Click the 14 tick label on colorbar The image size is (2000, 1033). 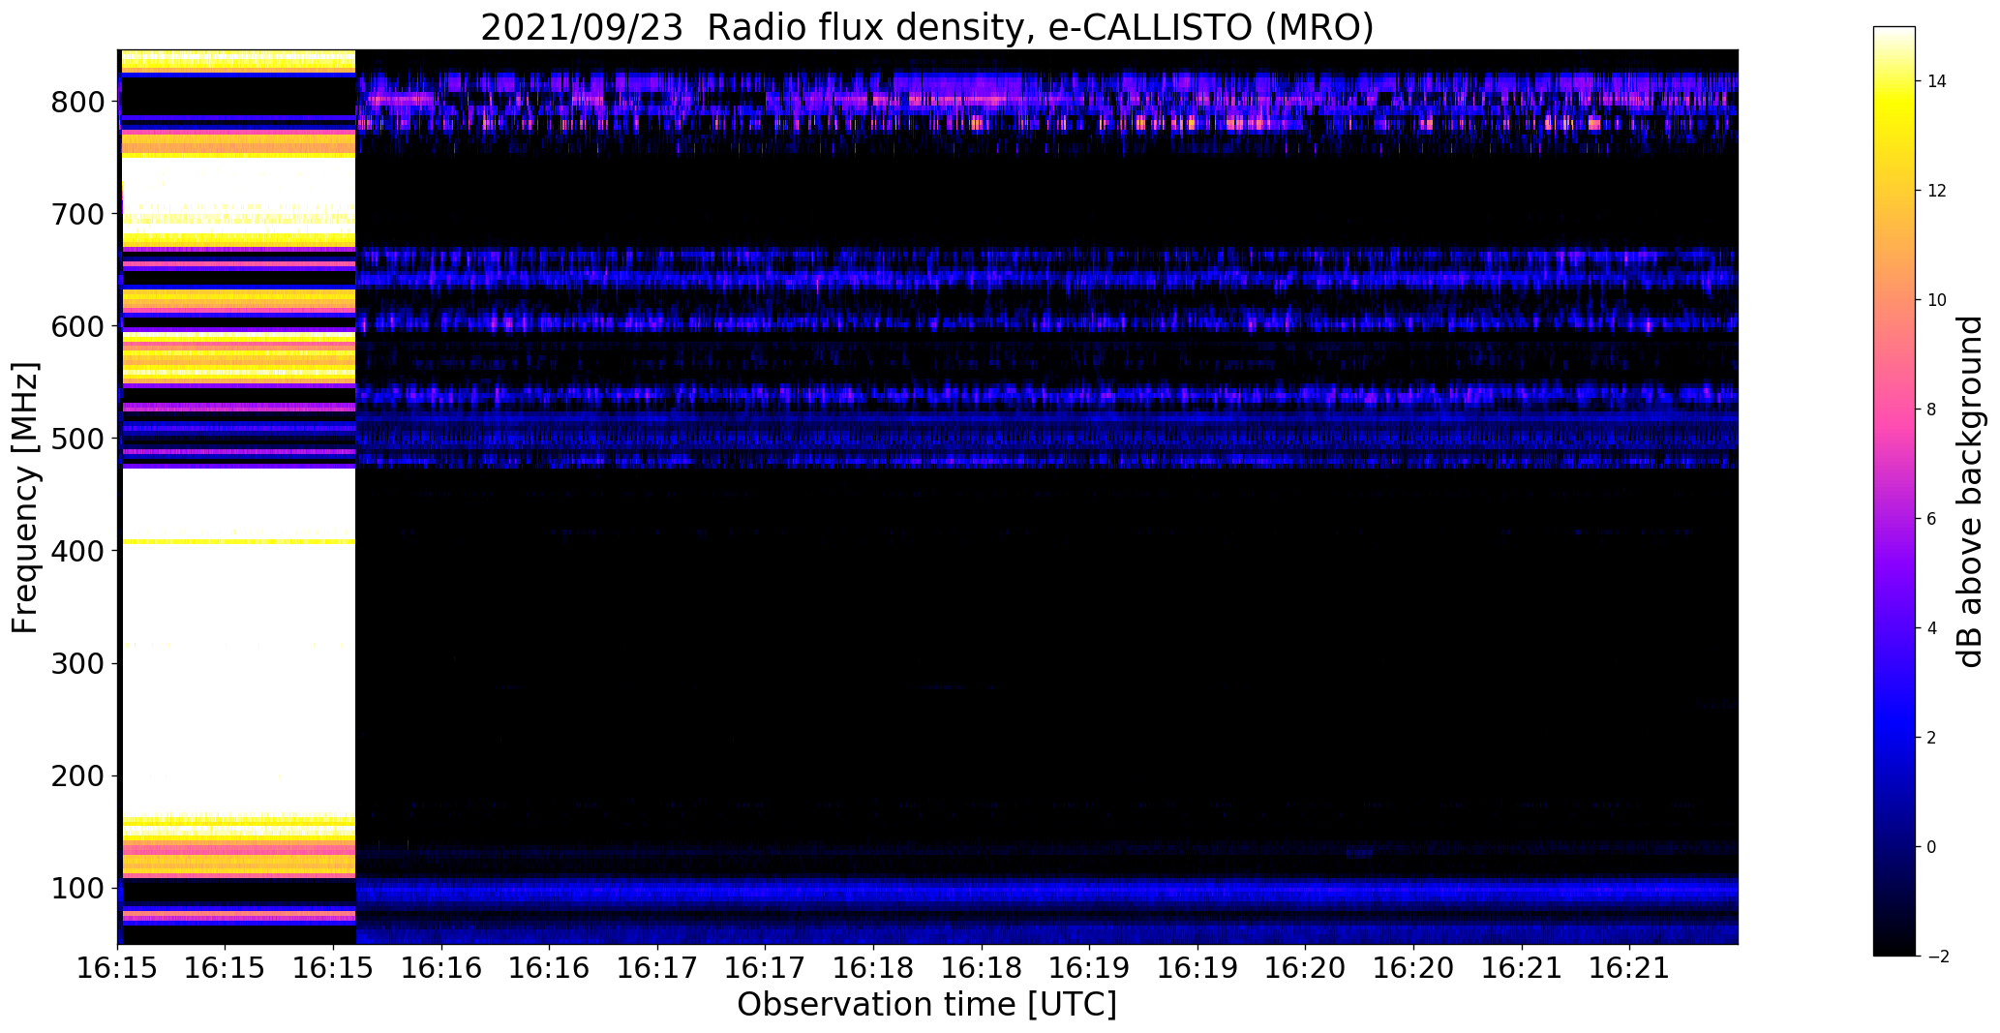[x=1936, y=81]
